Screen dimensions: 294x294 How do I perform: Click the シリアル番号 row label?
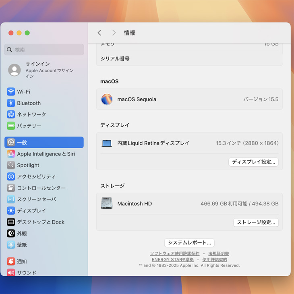[115, 59]
